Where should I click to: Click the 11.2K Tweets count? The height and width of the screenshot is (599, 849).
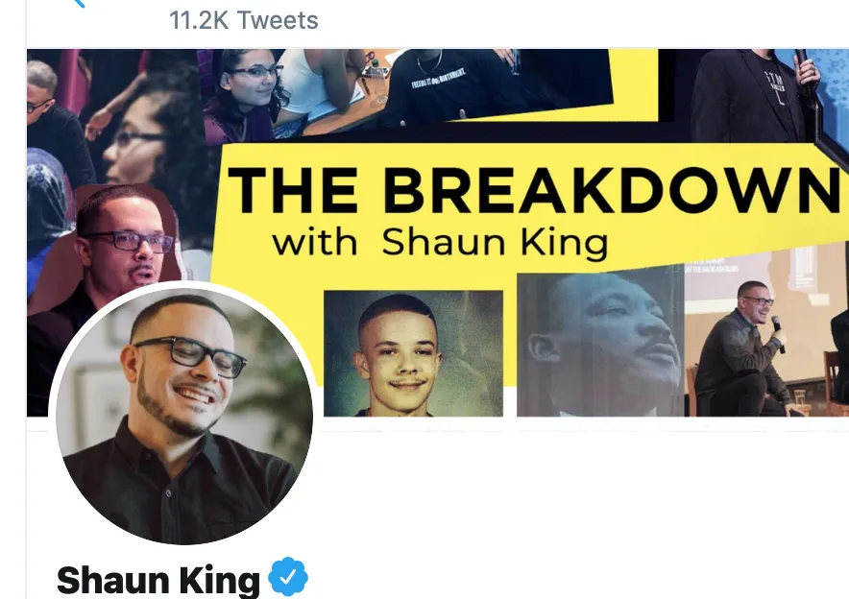[x=243, y=20]
